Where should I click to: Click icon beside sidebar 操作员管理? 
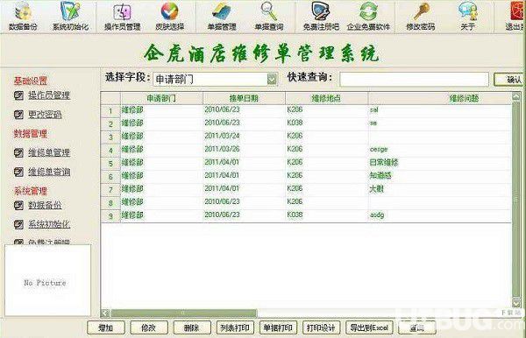pyautogui.click(x=18, y=95)
